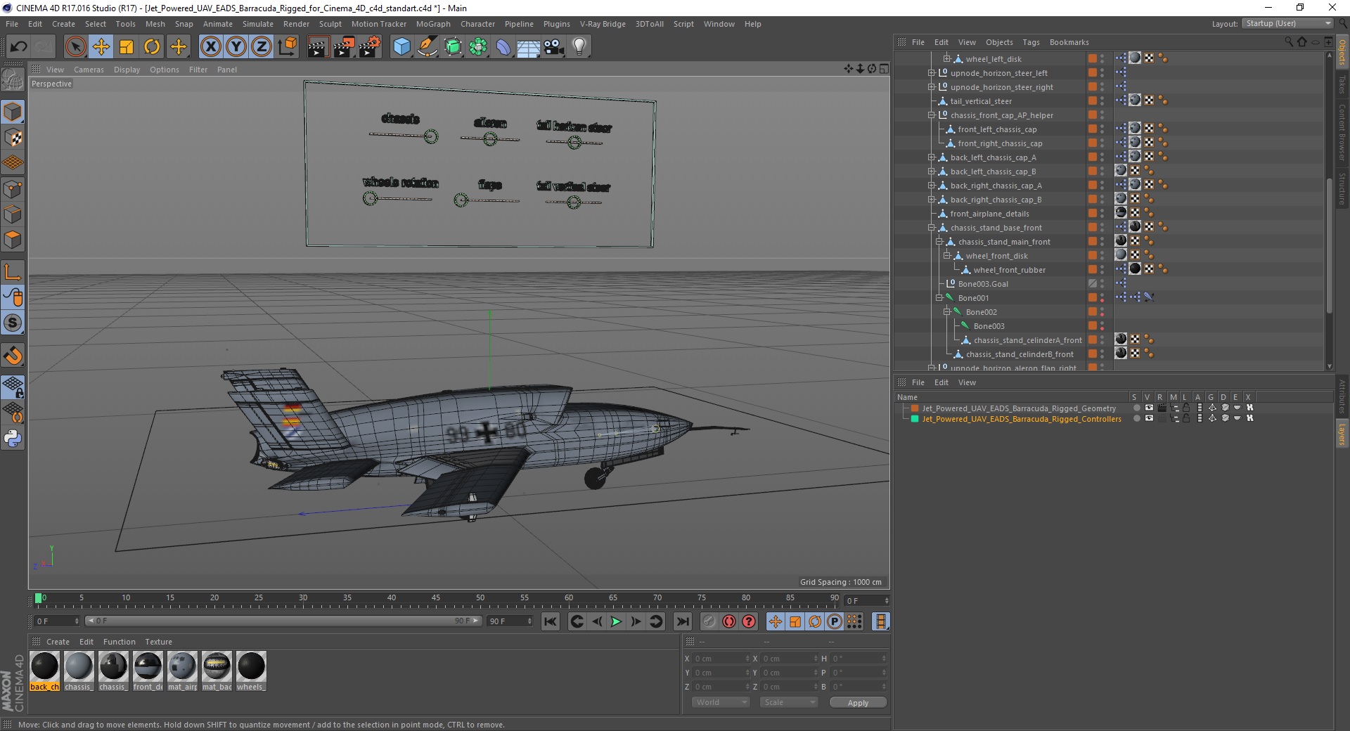Toggle X axis lock
The image size is (1350, 731).
click(x=210, y=47)
